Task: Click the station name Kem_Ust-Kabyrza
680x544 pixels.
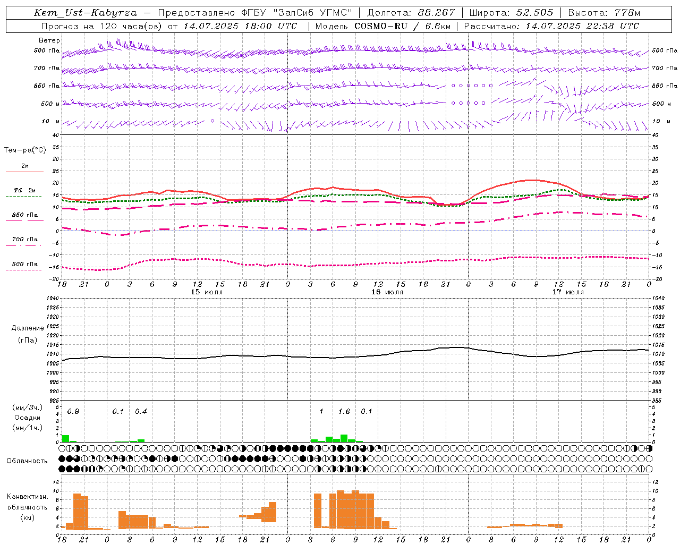Action: coord(86,13)
